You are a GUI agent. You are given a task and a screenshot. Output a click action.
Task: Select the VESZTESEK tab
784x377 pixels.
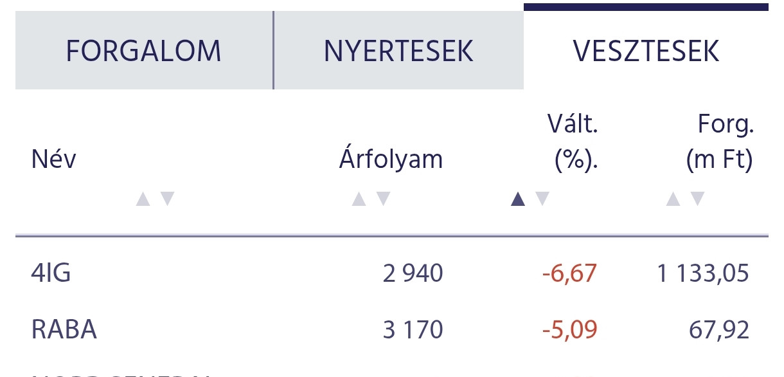click(x=646, y=51)
